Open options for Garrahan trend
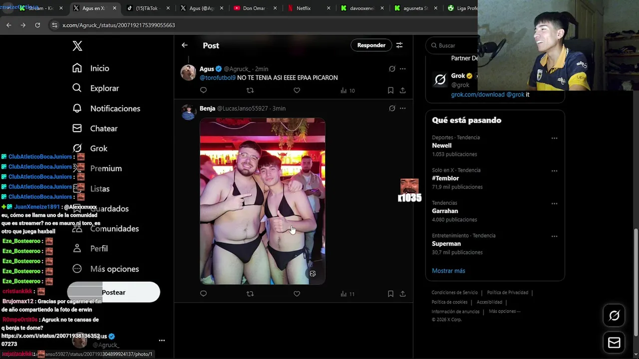This screenshot has height=359, width=639. click(x=554, y=203)
